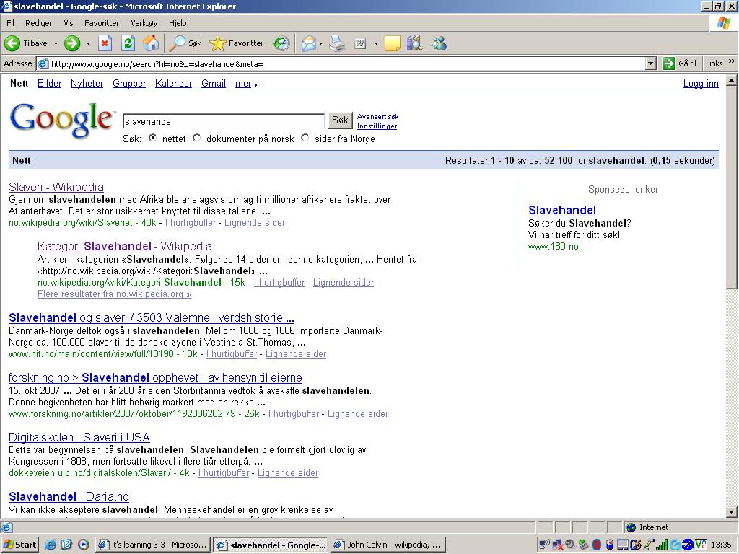Open the Hjelp menu
Image resolution: width=739 pixels, height=554 pixels.
178,23
